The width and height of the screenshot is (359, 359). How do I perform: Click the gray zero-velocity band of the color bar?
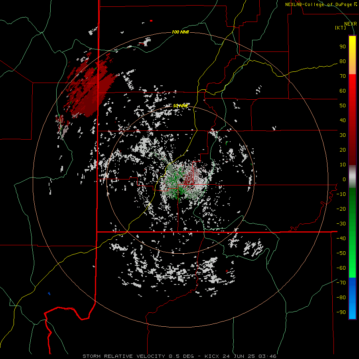[x=352, y=177]
